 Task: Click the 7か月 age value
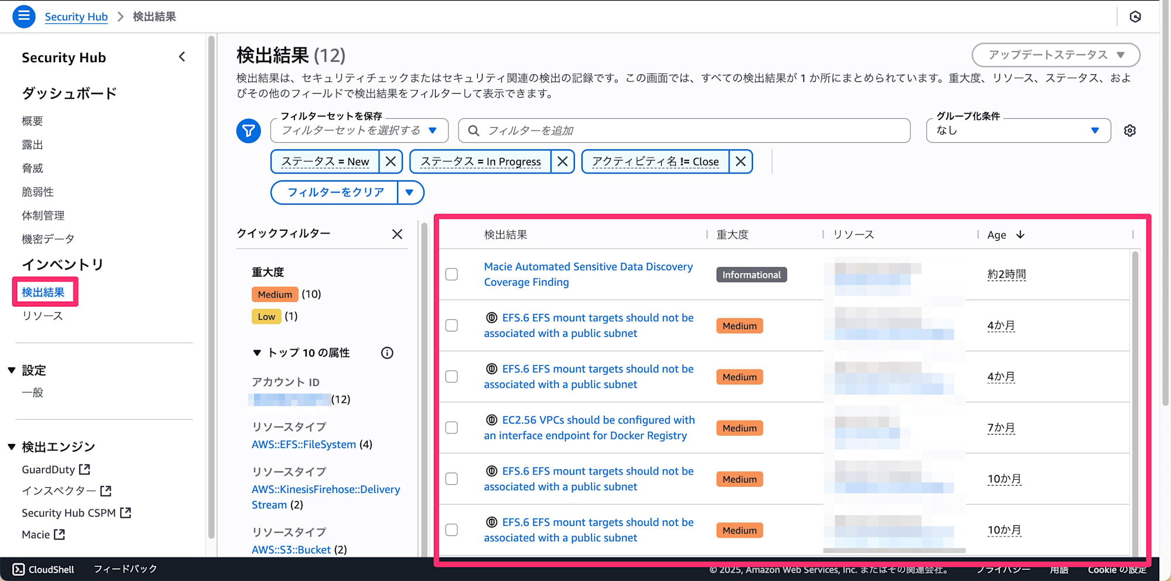1001,428
